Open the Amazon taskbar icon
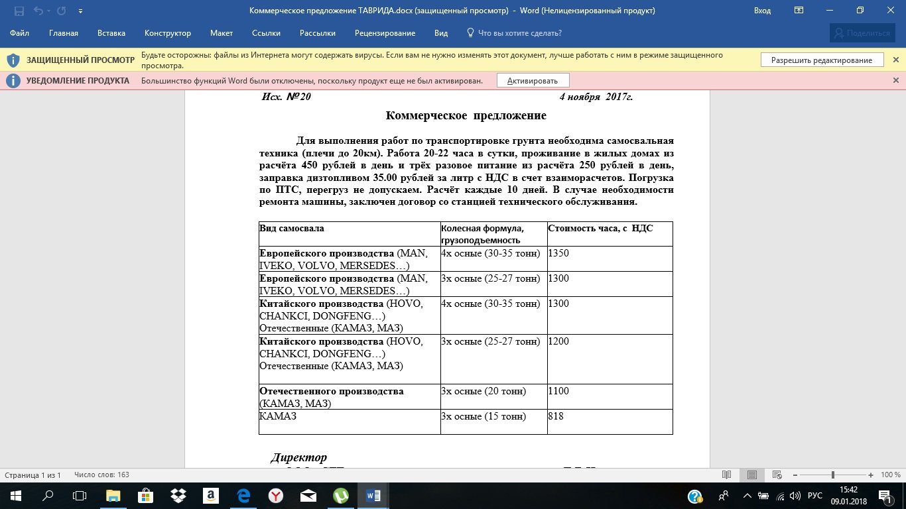 210,496
